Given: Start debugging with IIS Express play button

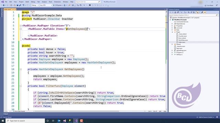Looking at the screenshot, I should [x=54, y=5].
